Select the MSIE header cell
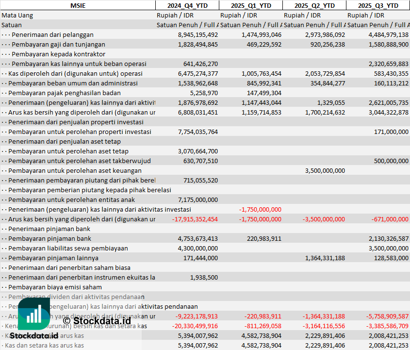The height and width of the screenshot is (350, 410). click(78, 5)
